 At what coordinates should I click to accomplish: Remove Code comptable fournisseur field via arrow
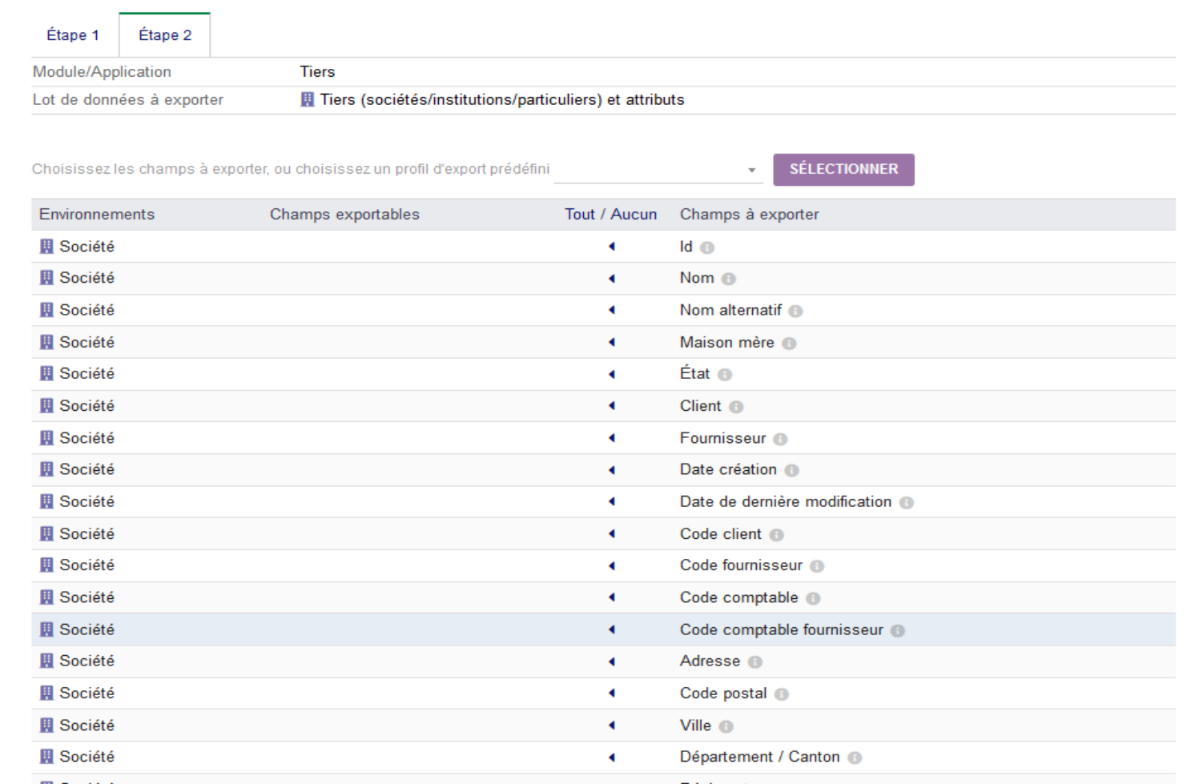click(x=612, y=629)
